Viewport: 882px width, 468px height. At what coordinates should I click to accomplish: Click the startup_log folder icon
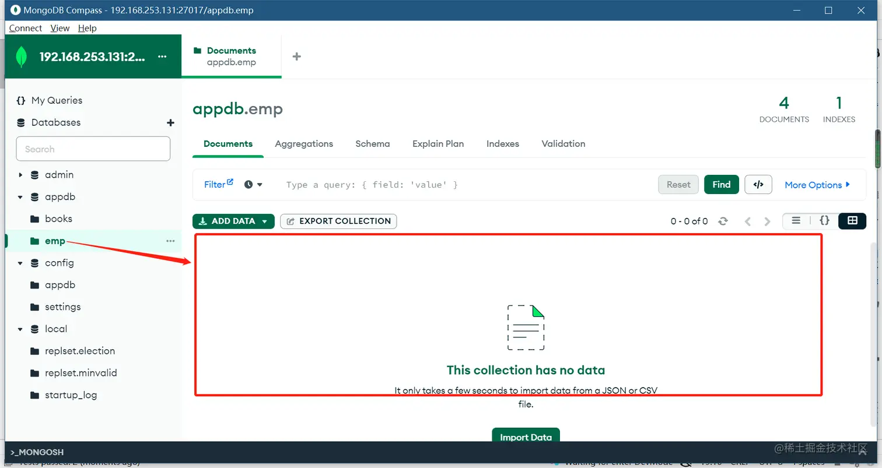point(34,395)
